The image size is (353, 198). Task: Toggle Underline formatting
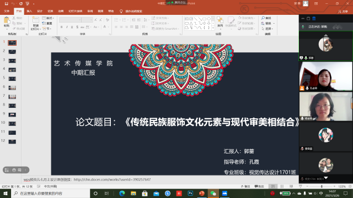(x=72, y=27)
